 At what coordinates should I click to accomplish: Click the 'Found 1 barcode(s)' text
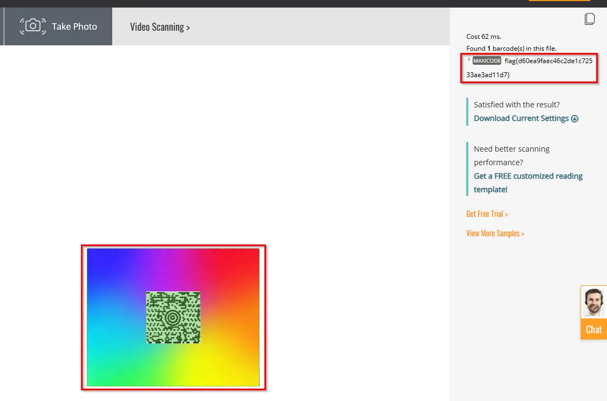click(x=511, y=49)
